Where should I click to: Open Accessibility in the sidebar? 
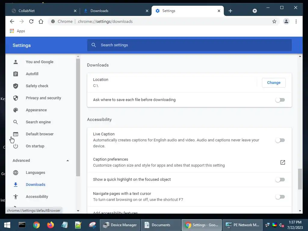pos(37,197)
